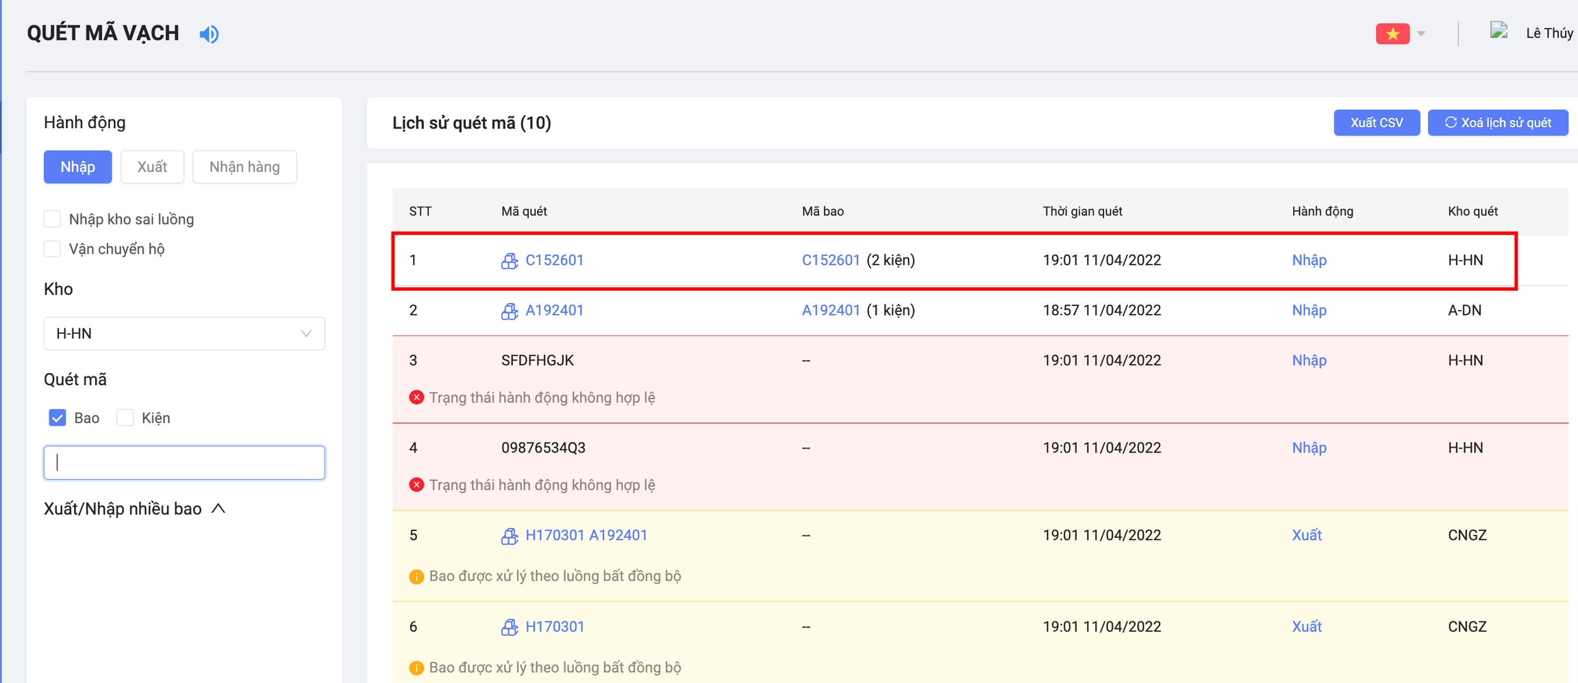Focus the scan code input field

pyautogui.click(x=184, y=463)
